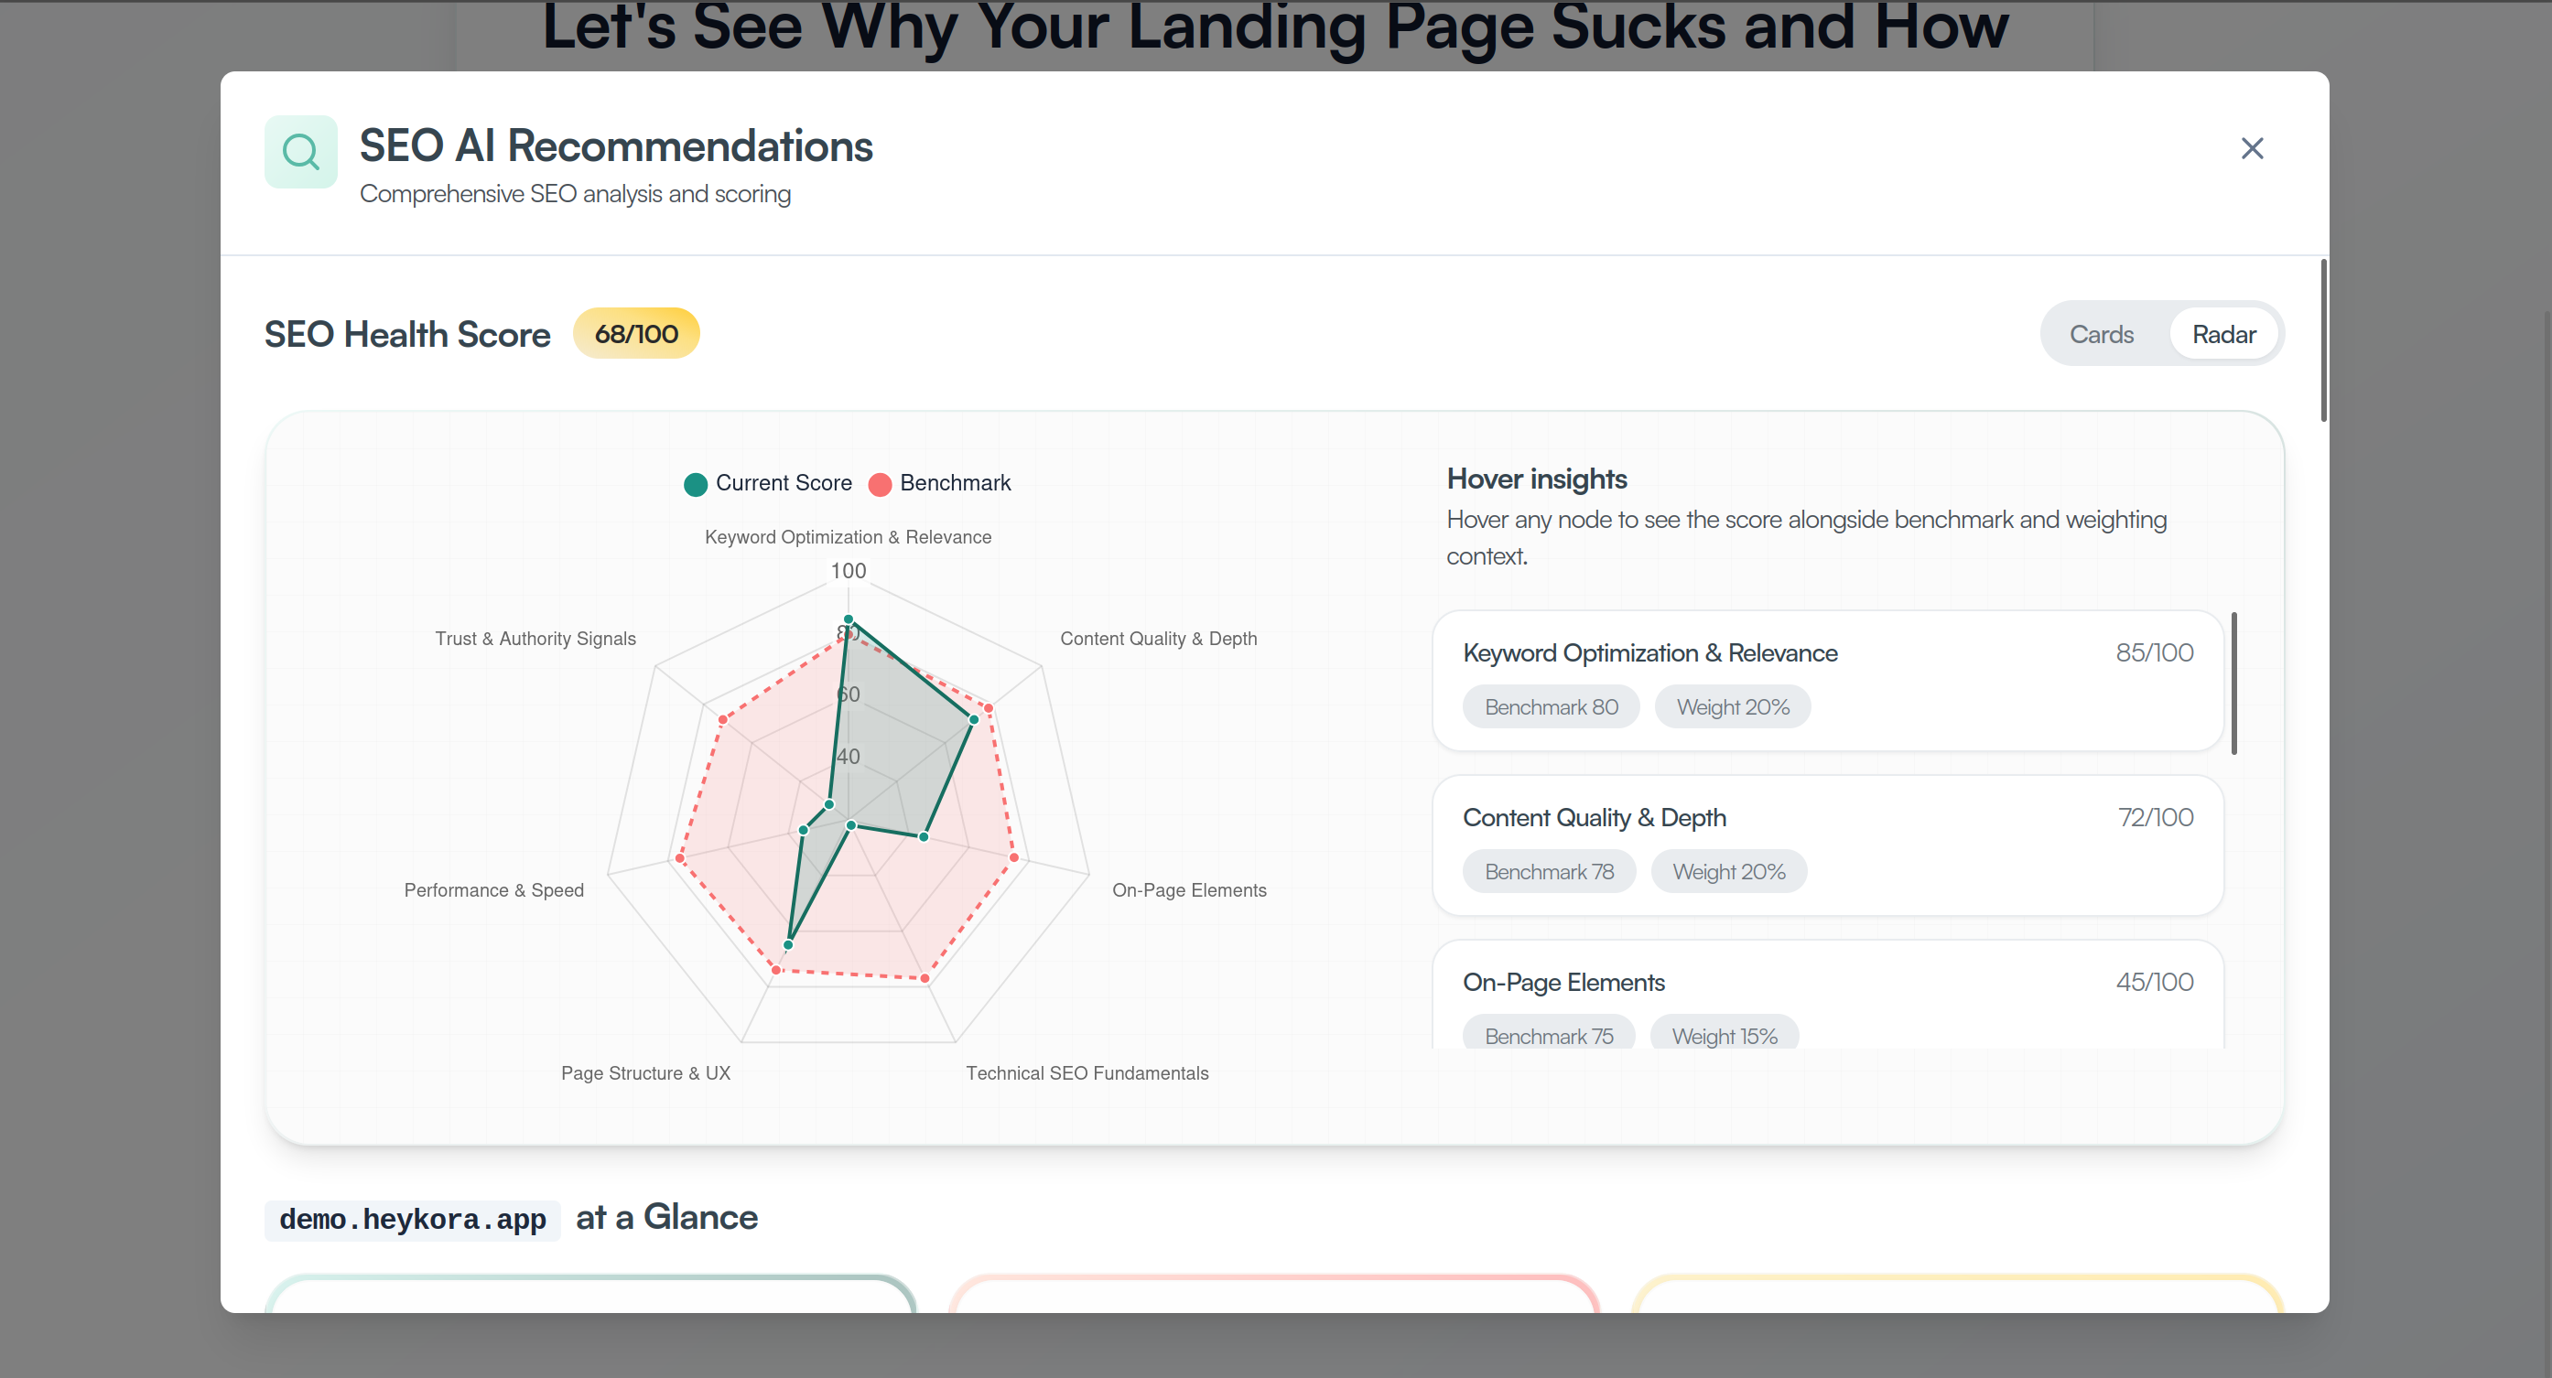The height and width of the screenshot is (1378, 2552).
Task: Close the SEO AI Recommendations dialog
Action: tap(2252, 147)
